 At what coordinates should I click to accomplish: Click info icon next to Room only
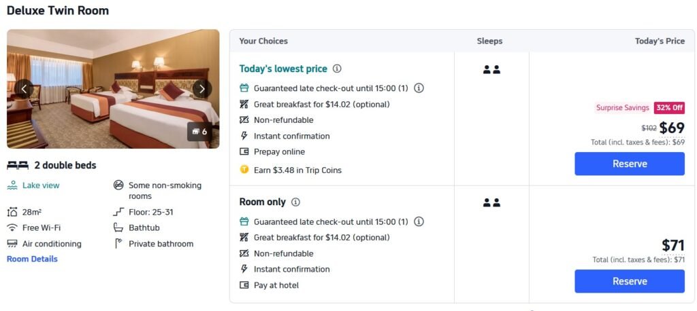295,202
